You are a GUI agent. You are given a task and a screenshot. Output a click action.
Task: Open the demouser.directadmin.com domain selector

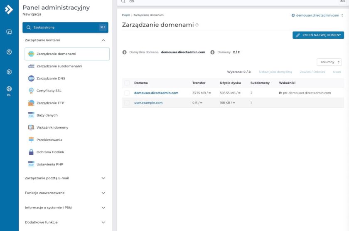point(317,15)
